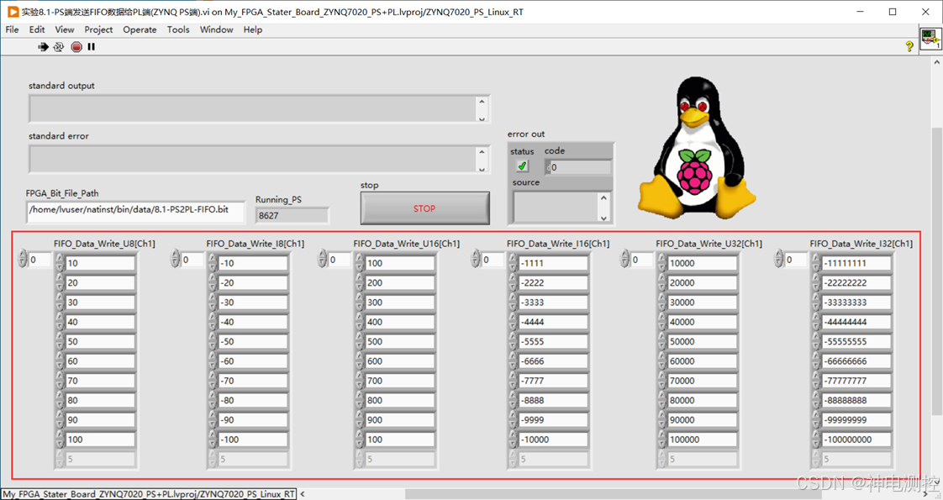Click the My_FPGA_Stater_Board project path status label

(x=149, y=494)
